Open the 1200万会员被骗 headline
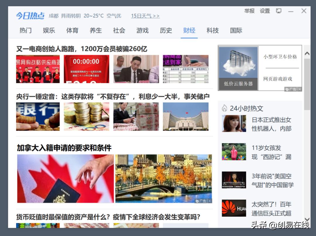The height and width of the screenshot is (236, 316). 82,49
